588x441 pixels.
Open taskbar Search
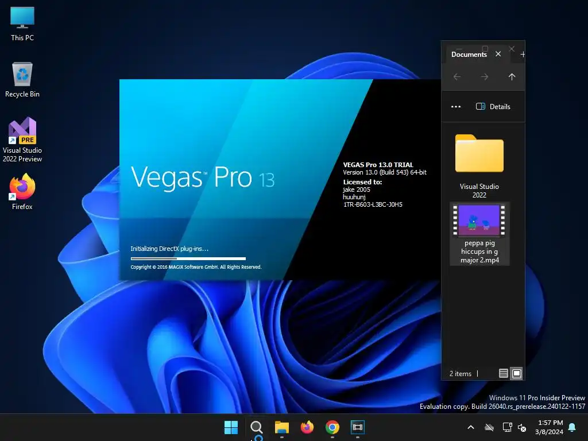click(x=257, y=427)
